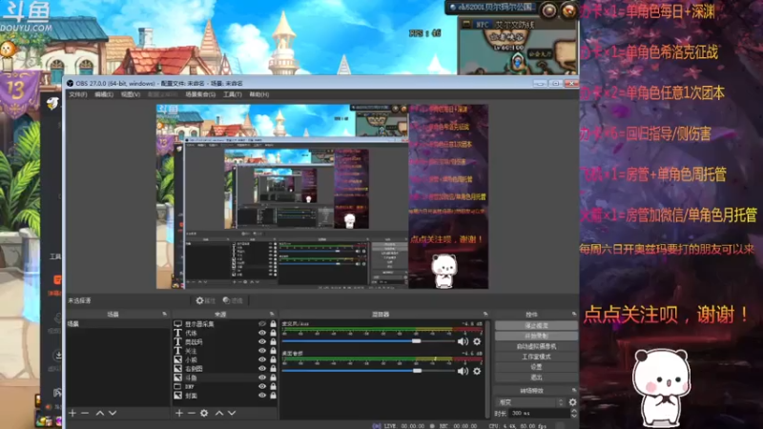Add a new source with the Sources plus icon
This screenshot has height=429, width=763.
tap(179, 413)
